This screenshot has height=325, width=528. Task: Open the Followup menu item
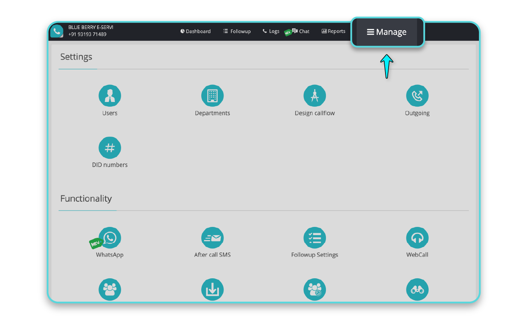[237, 31]
